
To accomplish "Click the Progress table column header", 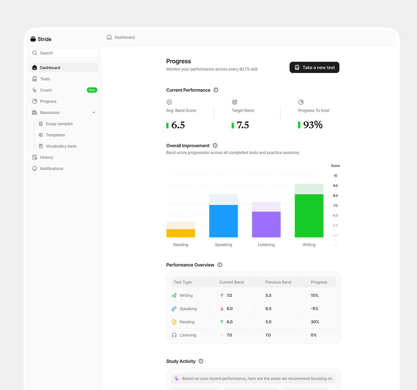I will 319,282.
